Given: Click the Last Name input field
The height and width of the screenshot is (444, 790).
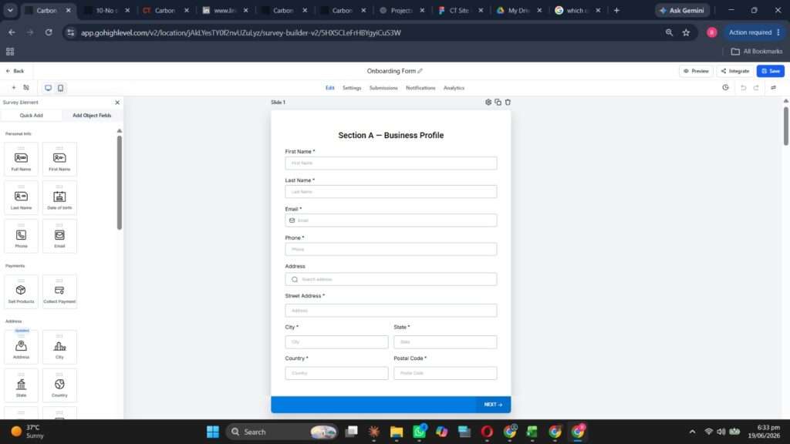Looking at the screenshot, I should [391, 192].
